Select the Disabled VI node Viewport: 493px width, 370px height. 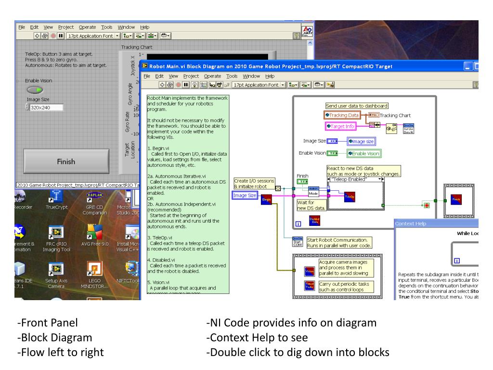click(x=314, y=220)
